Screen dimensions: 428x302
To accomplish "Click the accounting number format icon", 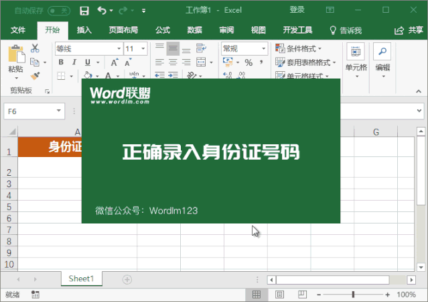I will [228, 62].
